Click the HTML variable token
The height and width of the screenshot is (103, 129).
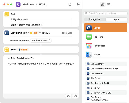(x=23, y=49)
